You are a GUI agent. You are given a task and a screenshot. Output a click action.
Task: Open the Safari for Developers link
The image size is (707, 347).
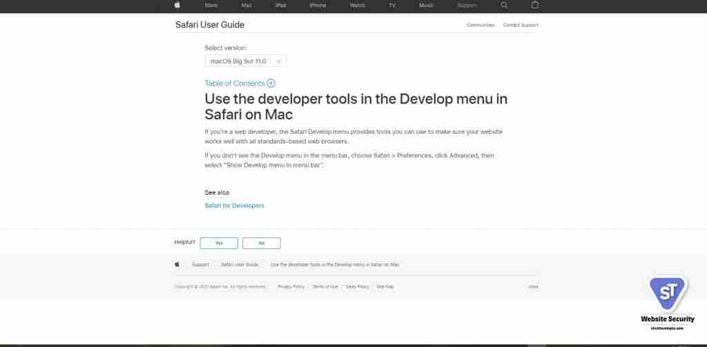(234, 206)
